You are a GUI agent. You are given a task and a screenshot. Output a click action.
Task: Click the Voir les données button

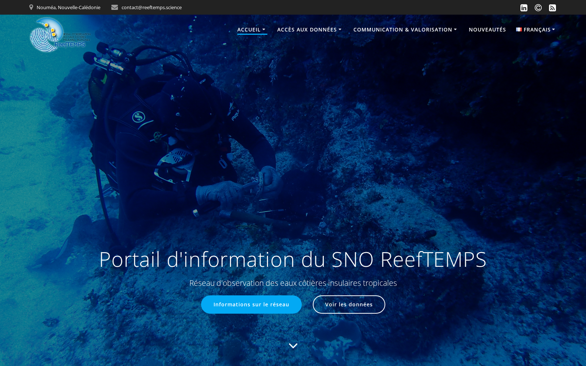(x=349, y=305)
